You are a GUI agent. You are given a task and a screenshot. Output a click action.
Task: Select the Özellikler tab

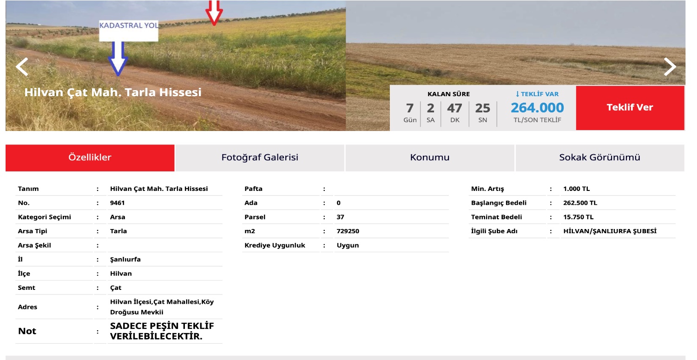89,157
